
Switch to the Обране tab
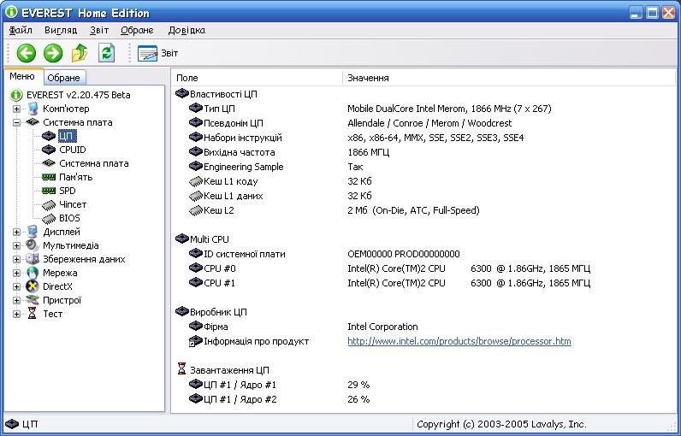tap(64, 78)
